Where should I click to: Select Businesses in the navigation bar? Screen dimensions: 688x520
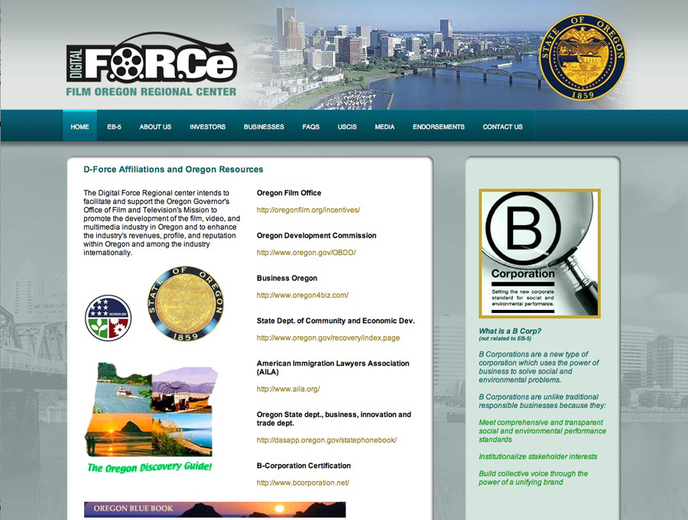pos(264,127)
